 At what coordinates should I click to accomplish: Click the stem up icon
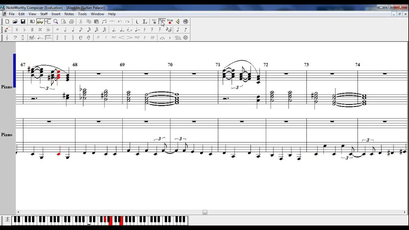coord(178,29)
